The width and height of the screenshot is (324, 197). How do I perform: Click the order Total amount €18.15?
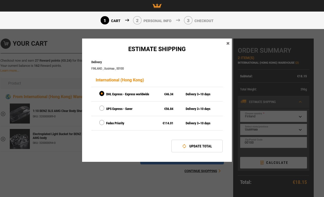(x=300, y=182)
